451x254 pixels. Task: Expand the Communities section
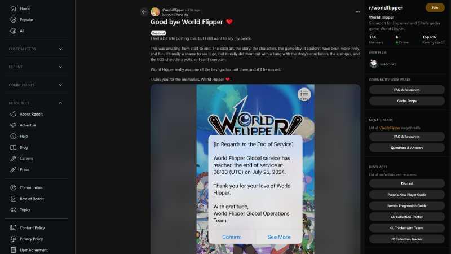click(36, 85)
